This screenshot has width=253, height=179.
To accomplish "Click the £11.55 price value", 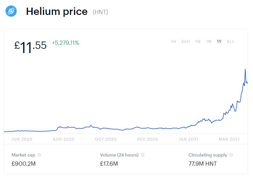I will [x=30, y=46].
